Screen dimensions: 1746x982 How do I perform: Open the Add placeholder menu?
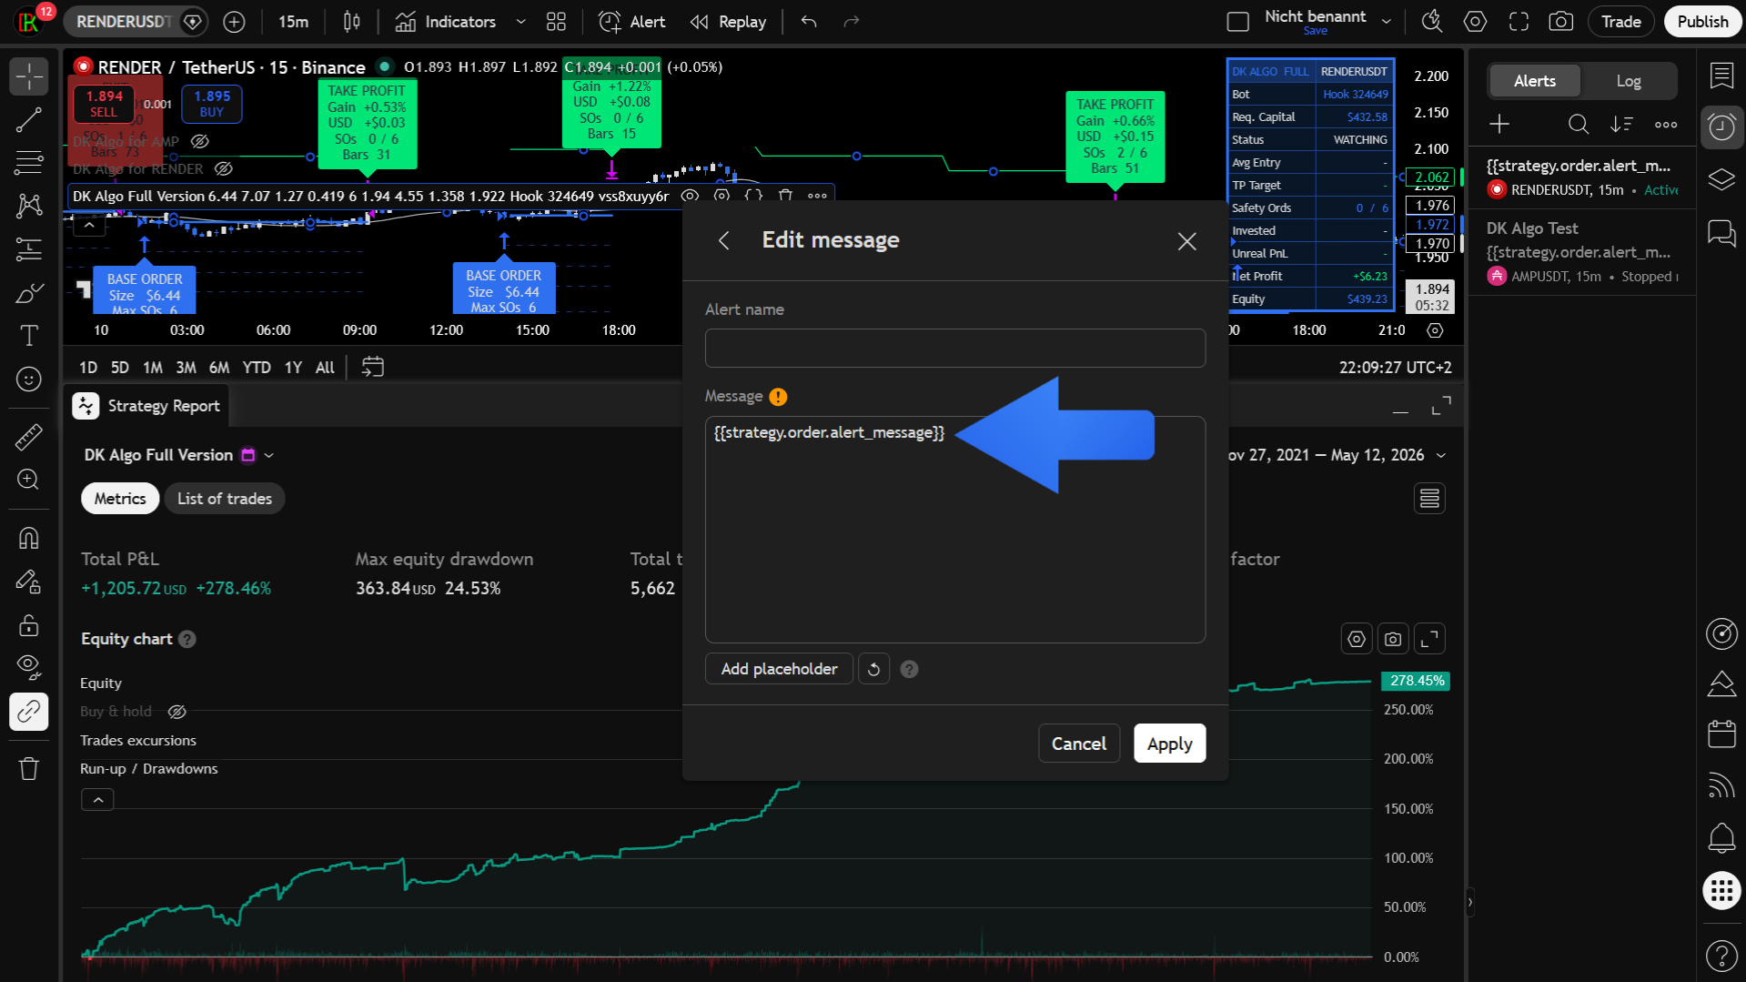[779, 669]
